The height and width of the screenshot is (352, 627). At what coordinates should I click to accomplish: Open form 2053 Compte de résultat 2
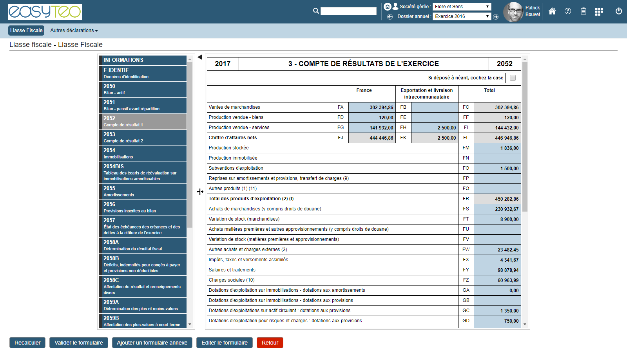(x=143, y=137)
